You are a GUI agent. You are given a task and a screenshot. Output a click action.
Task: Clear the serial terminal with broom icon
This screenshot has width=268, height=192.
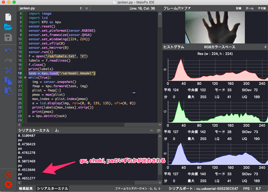[57, 131]
